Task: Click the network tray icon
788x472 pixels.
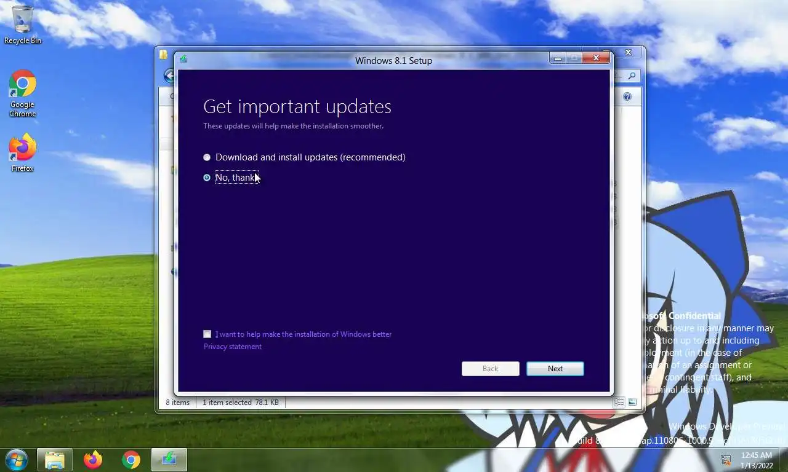Action: coord(726,460)
